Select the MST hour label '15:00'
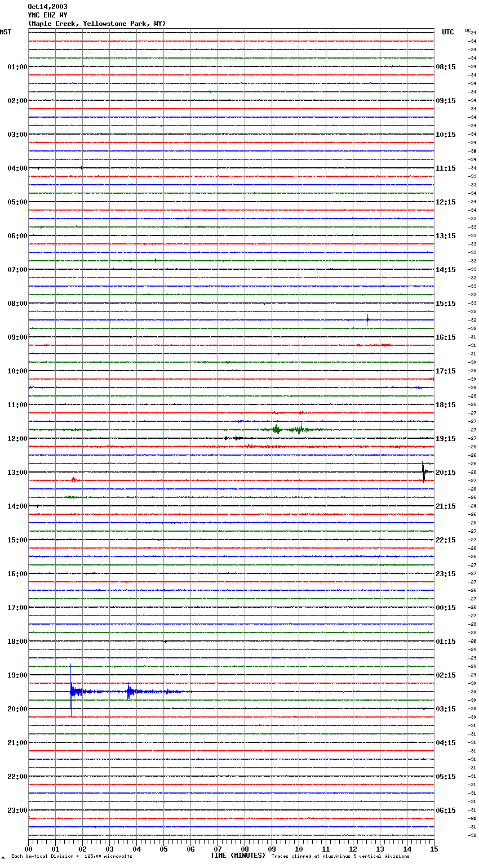Screen dimensions: 479x864 coord(17,540)
